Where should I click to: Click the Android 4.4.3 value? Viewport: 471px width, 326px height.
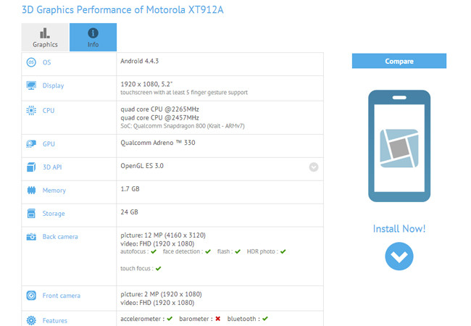pos(139,61)
